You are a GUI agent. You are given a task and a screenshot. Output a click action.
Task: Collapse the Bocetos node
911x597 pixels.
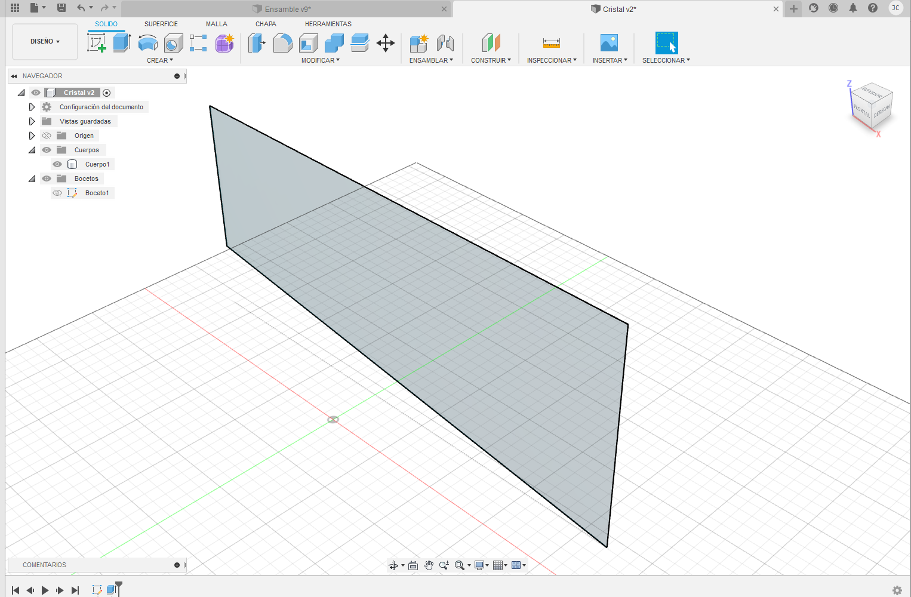point(32,179)
